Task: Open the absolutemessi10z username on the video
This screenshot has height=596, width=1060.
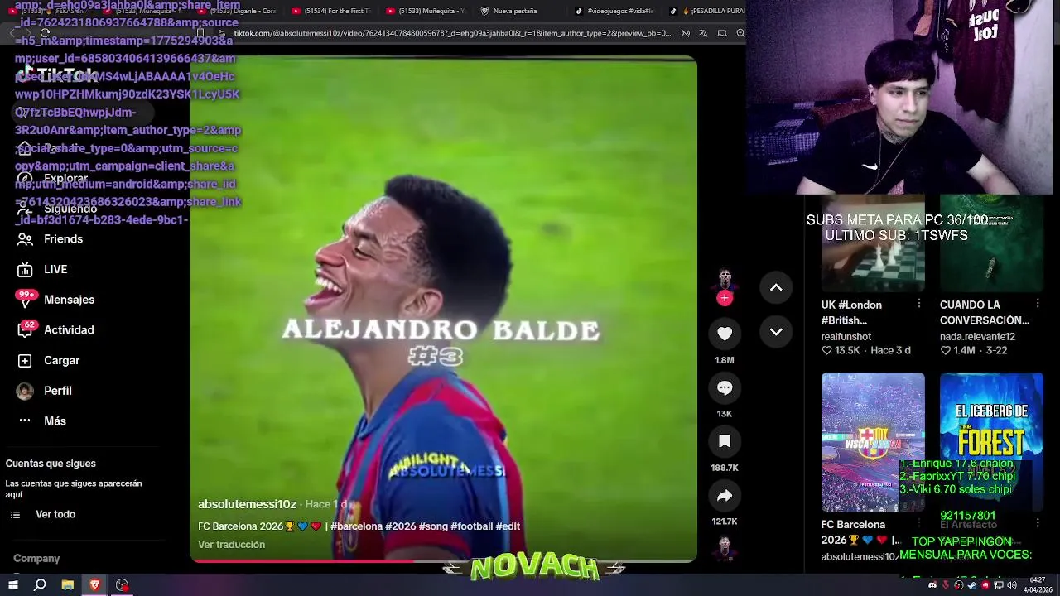Action: point(247,504)
